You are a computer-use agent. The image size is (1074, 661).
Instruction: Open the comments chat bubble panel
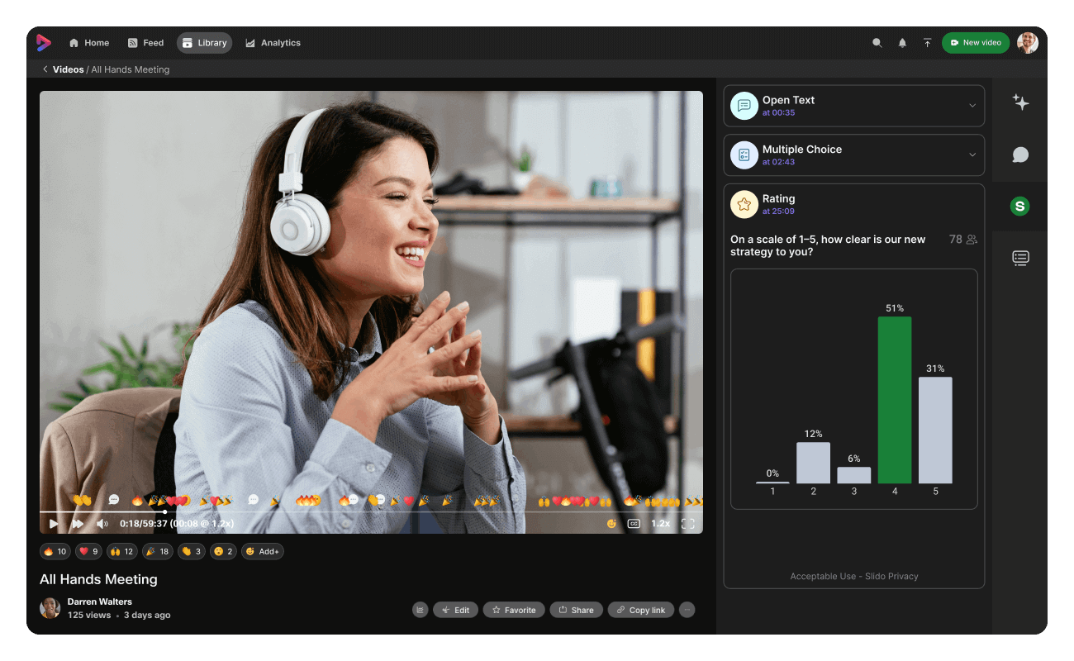1020,155
